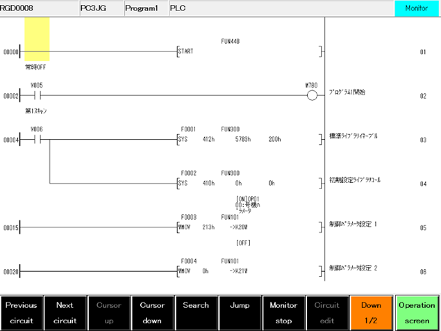Select the Program1 header field
The width and height of the screenshot is (441, 331).
point(145,8)
